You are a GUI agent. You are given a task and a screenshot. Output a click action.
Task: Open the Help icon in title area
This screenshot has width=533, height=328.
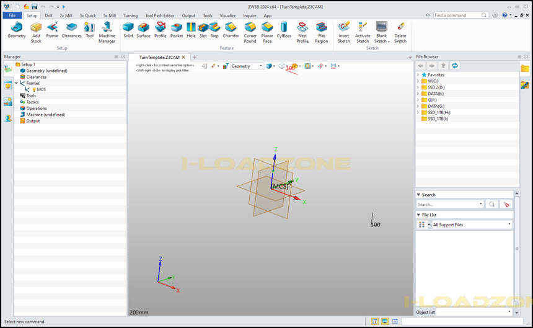504,15
